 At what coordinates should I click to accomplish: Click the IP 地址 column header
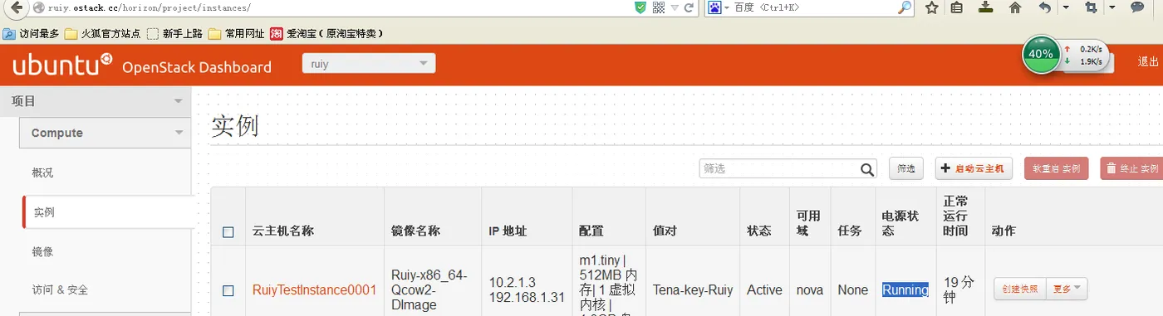click(x=508, y=231)
